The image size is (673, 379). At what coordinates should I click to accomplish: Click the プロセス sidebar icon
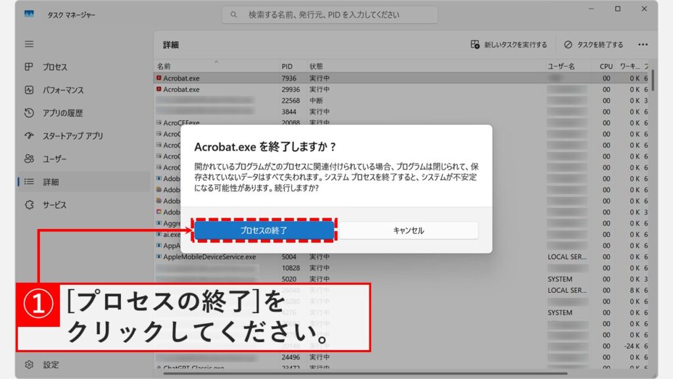(29, 66)
